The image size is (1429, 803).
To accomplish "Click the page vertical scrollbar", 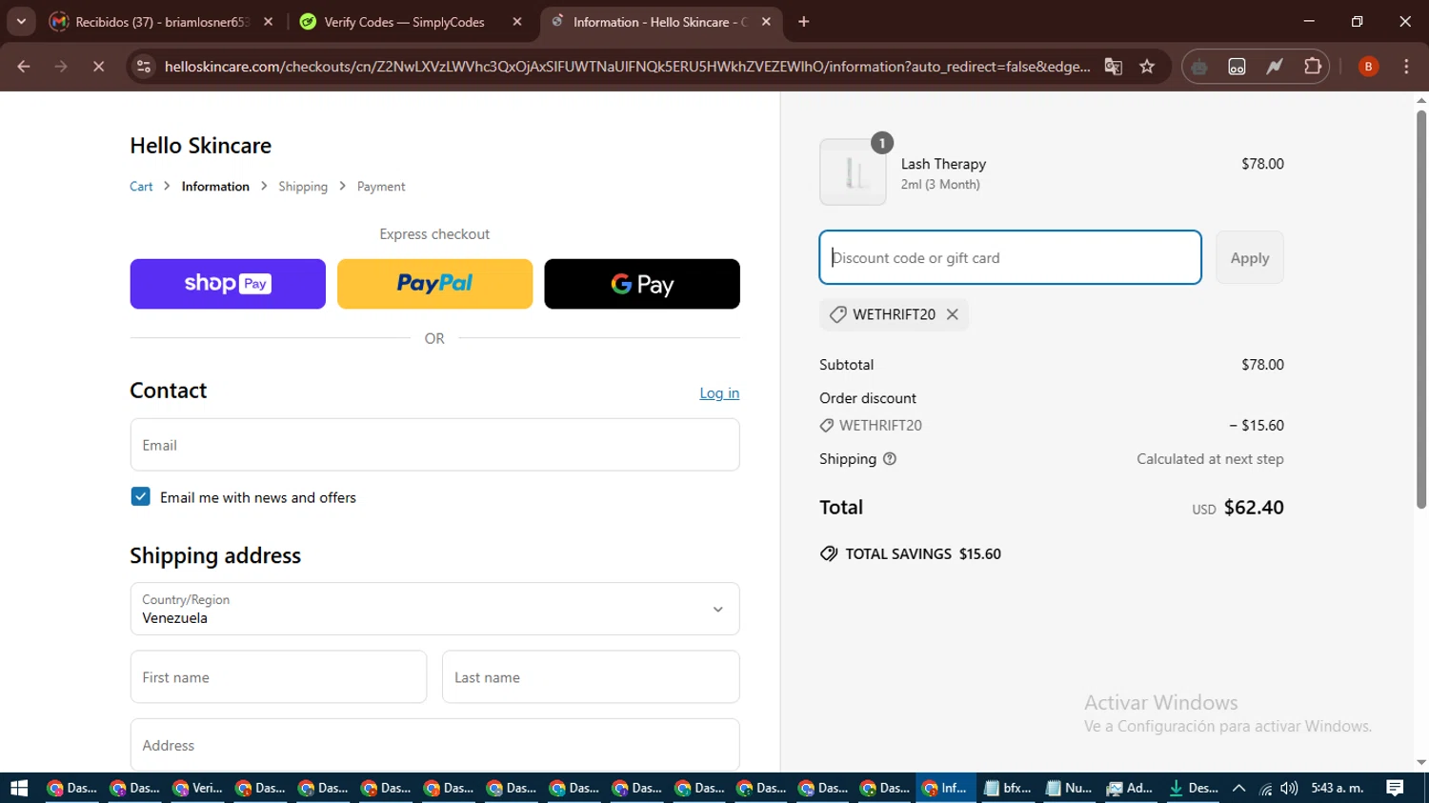I will (x=1421, y=309).
